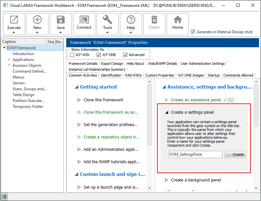
Task: Click the Help question mark icon
Action: click(131, 20)
